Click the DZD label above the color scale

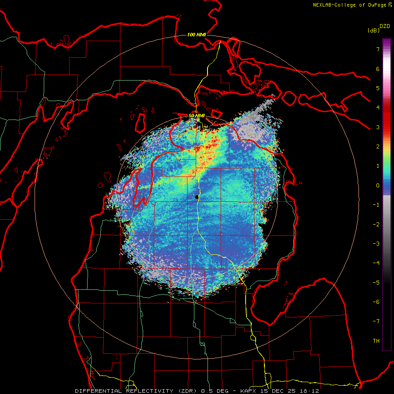click(385, 26)
